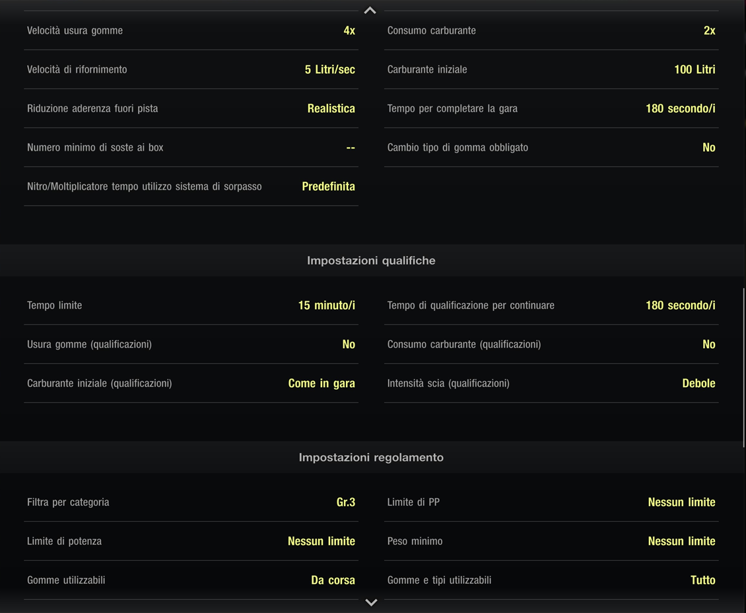Open Riduzione aderenza fuori pista option

pos(191,108)
